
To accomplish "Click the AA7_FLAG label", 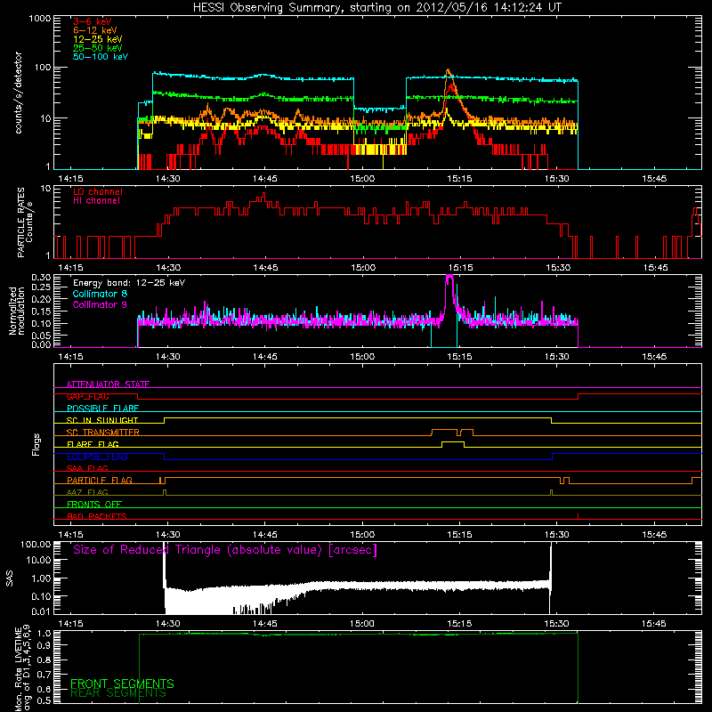I will point(87,492).
